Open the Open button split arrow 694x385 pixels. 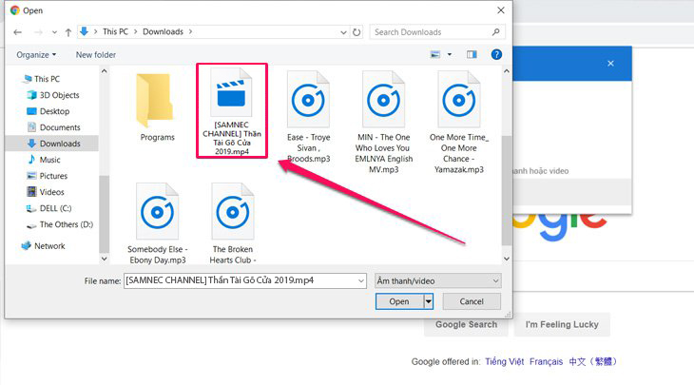click(429, 301)
